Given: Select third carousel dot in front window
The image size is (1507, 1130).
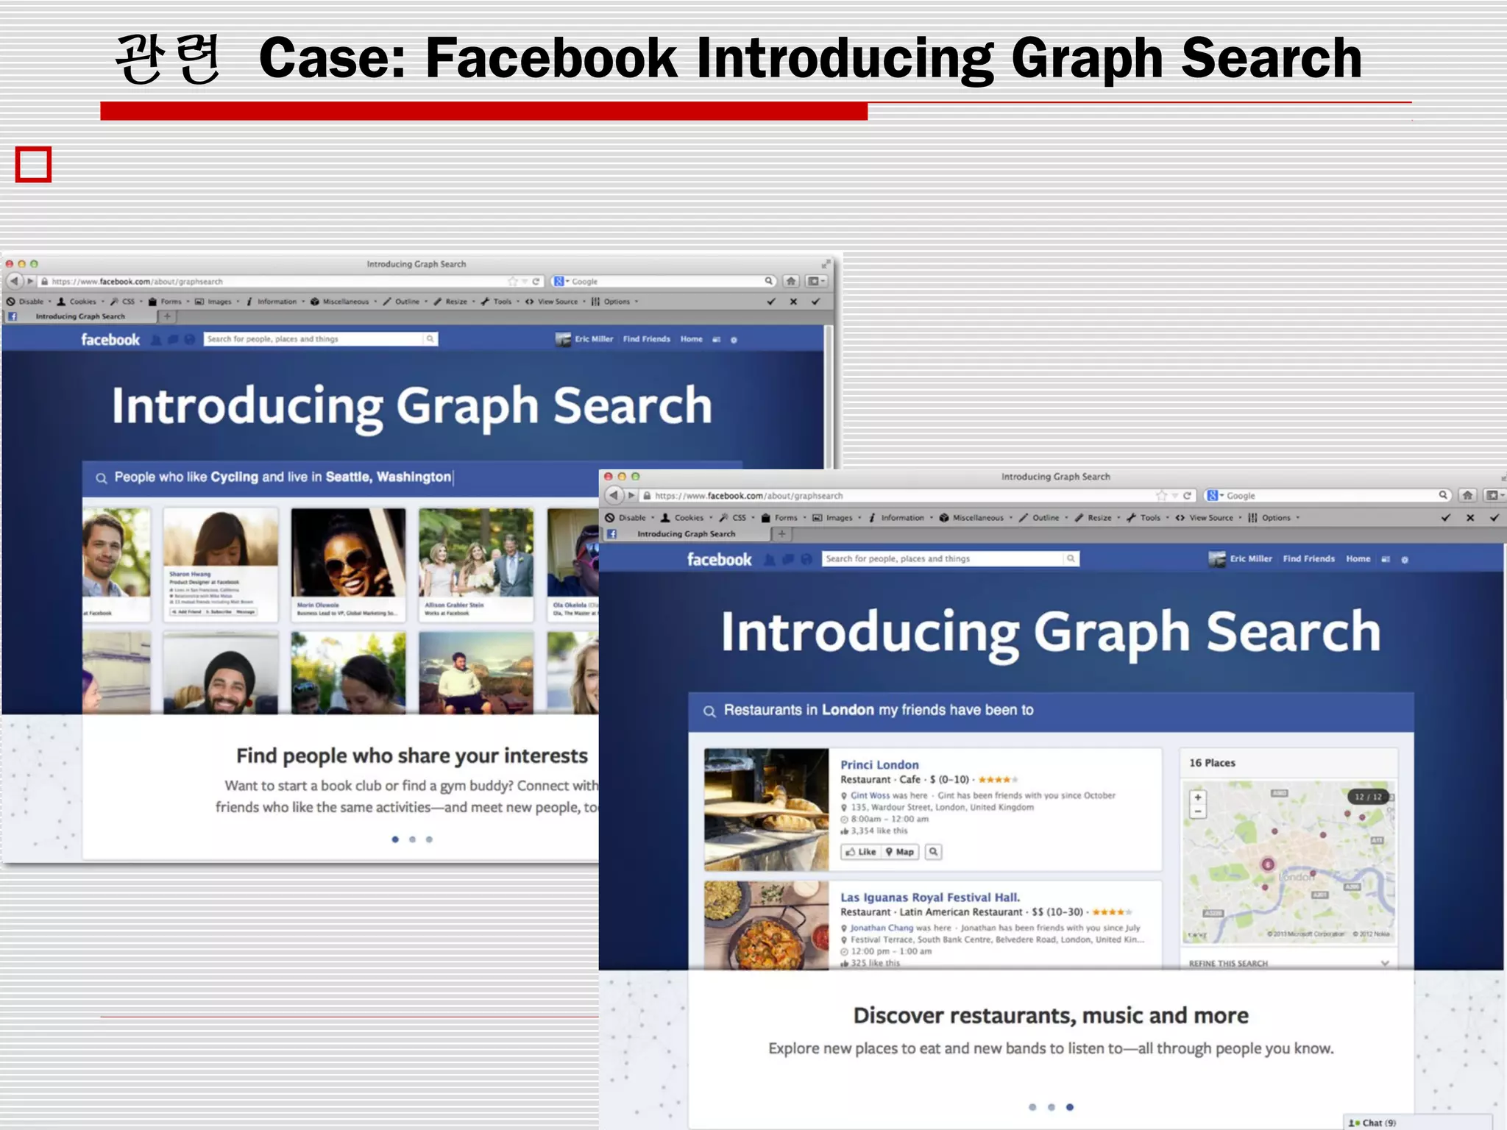Looking at the screenshot, I should tap(1069, 1107).
